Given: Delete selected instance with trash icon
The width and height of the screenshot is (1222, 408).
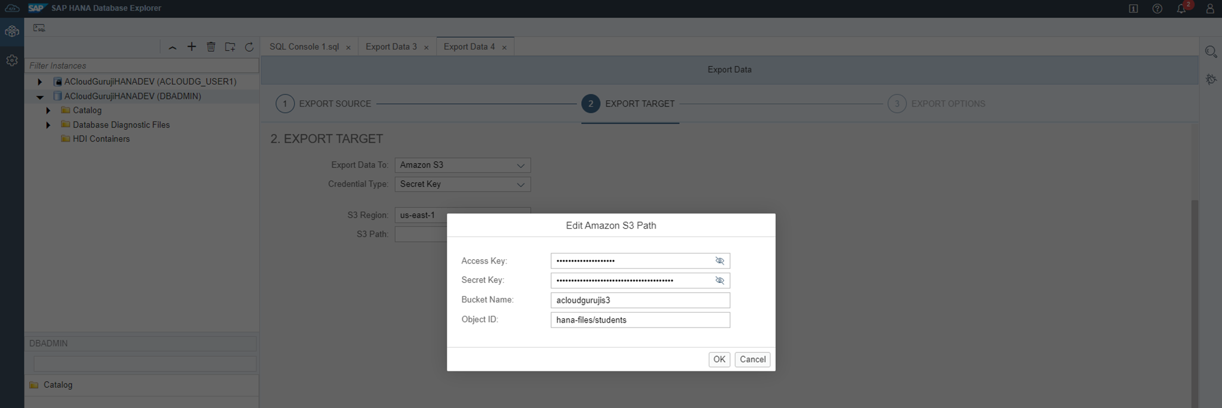Looking at the screenshot, I should (211, 47).
